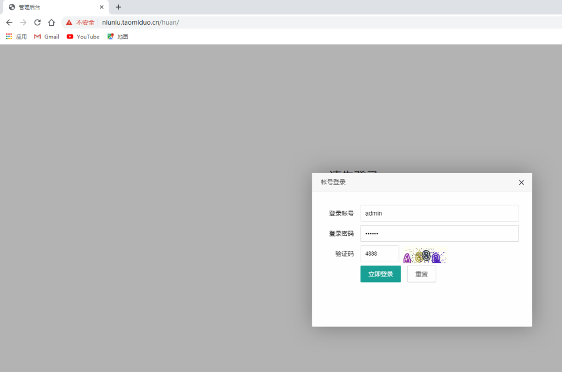Image resolution: width=562 pixels, height=372 pixels.
Task: Click the 立即登录 login button
Action: coord(380,274)
